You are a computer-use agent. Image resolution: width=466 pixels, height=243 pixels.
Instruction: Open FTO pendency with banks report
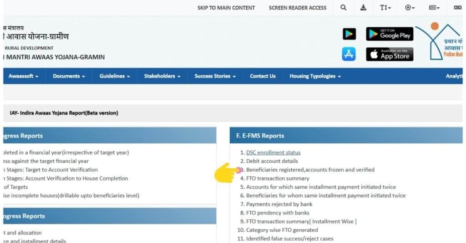278,213
